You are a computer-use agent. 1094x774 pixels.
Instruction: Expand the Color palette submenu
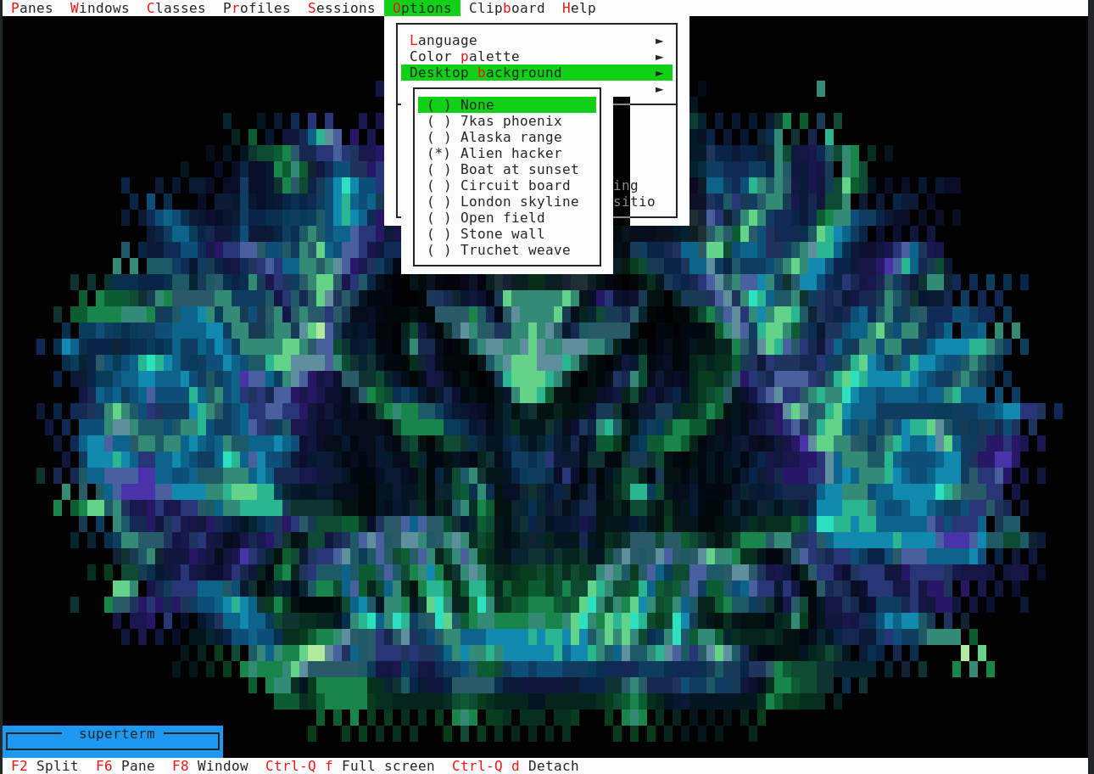coord(537,56)
